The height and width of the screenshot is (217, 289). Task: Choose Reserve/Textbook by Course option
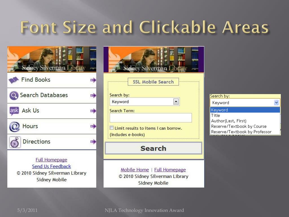point(245,126)
